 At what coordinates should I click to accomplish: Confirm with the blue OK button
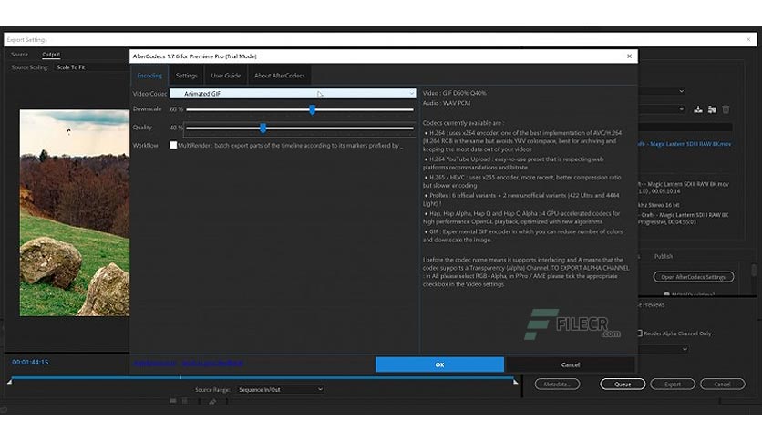click(439, 364)
